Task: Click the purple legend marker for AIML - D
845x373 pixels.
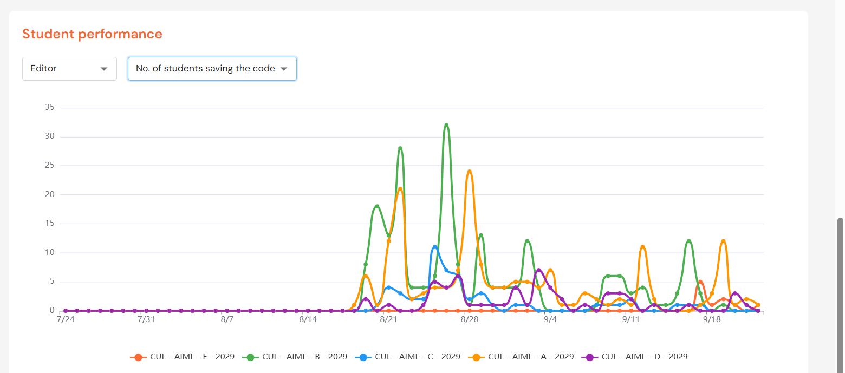Action: (x=589, y=357)
